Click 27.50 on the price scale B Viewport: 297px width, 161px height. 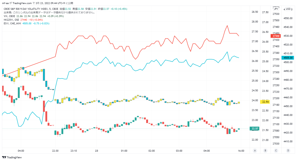[x=265, y=12]
